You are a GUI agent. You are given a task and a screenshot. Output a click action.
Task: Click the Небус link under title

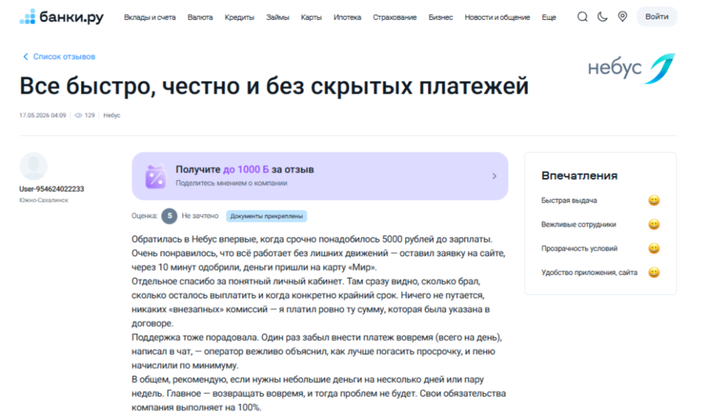(x=111, y=115)
